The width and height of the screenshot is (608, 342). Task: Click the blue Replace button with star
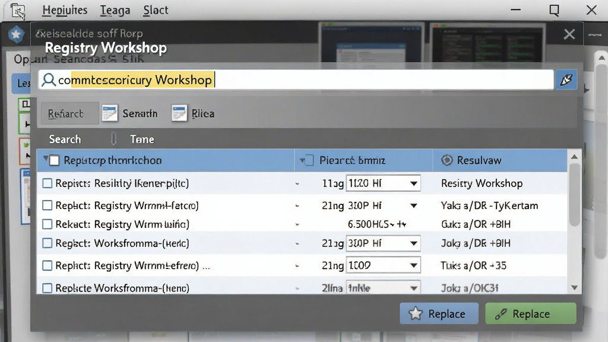click(x=439, y=313)
